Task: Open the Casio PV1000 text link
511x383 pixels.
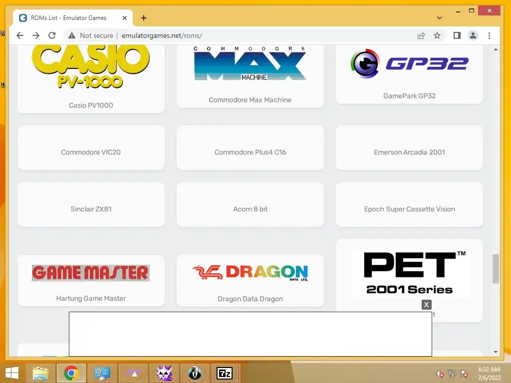Action: (91, 105)
